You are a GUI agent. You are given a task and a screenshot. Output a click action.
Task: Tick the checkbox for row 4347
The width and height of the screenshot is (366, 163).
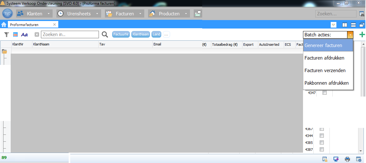(x=324, y=93)
